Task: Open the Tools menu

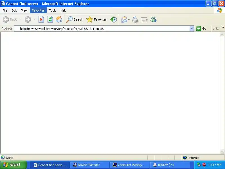Action: pyautogui.click(x=53, y=10)
